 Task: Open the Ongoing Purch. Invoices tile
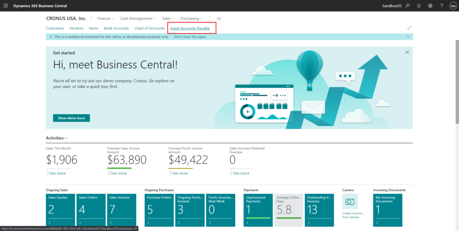(x=190, y=210)
